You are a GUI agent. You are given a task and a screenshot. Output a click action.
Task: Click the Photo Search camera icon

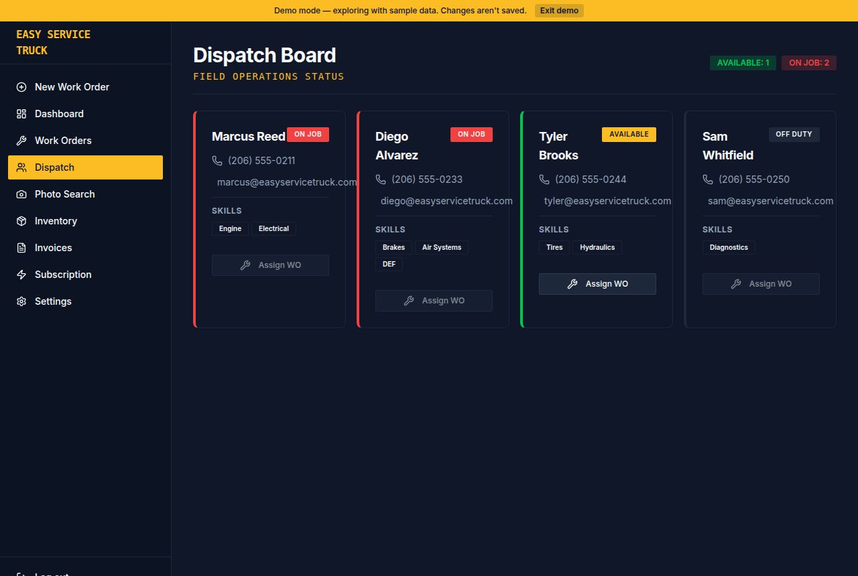point(21,194)
